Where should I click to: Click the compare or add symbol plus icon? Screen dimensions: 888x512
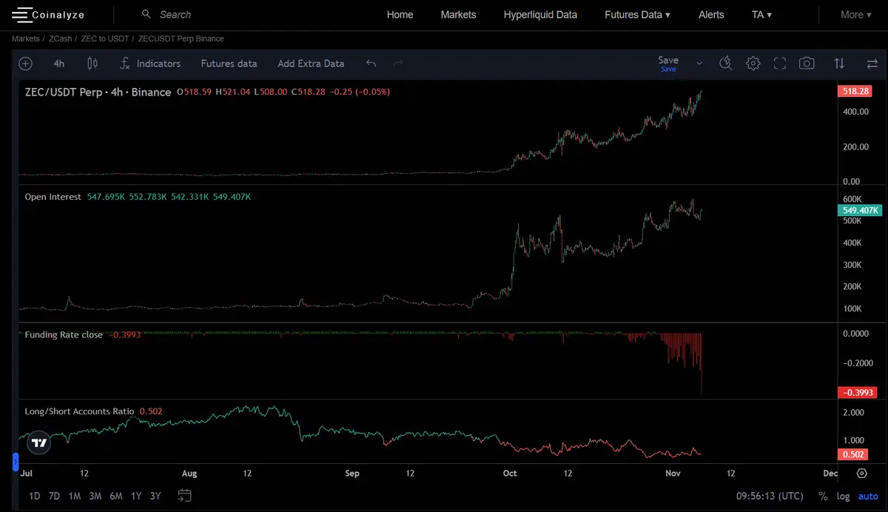[25, 64]
